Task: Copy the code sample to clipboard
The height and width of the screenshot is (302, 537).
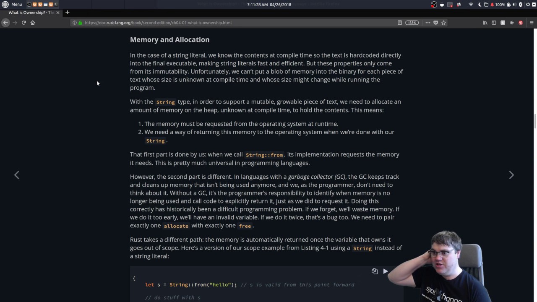Action: (375, 271)
